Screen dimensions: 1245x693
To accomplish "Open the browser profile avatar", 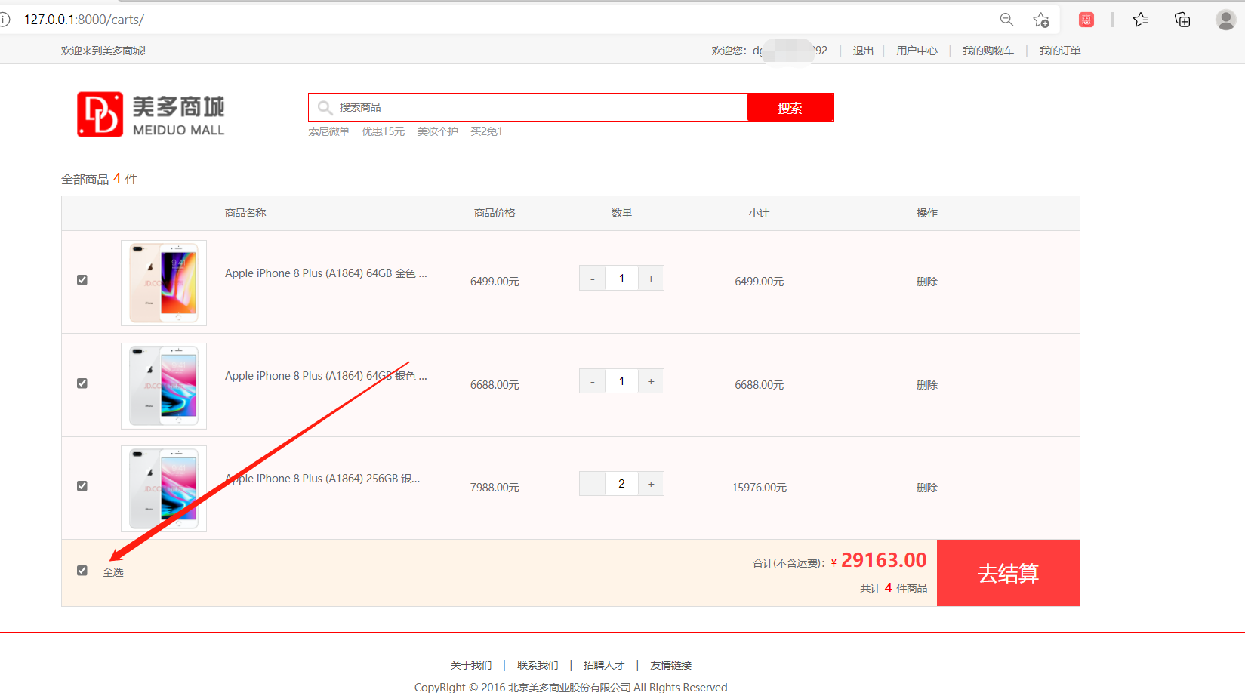I will coord(1226,20).
